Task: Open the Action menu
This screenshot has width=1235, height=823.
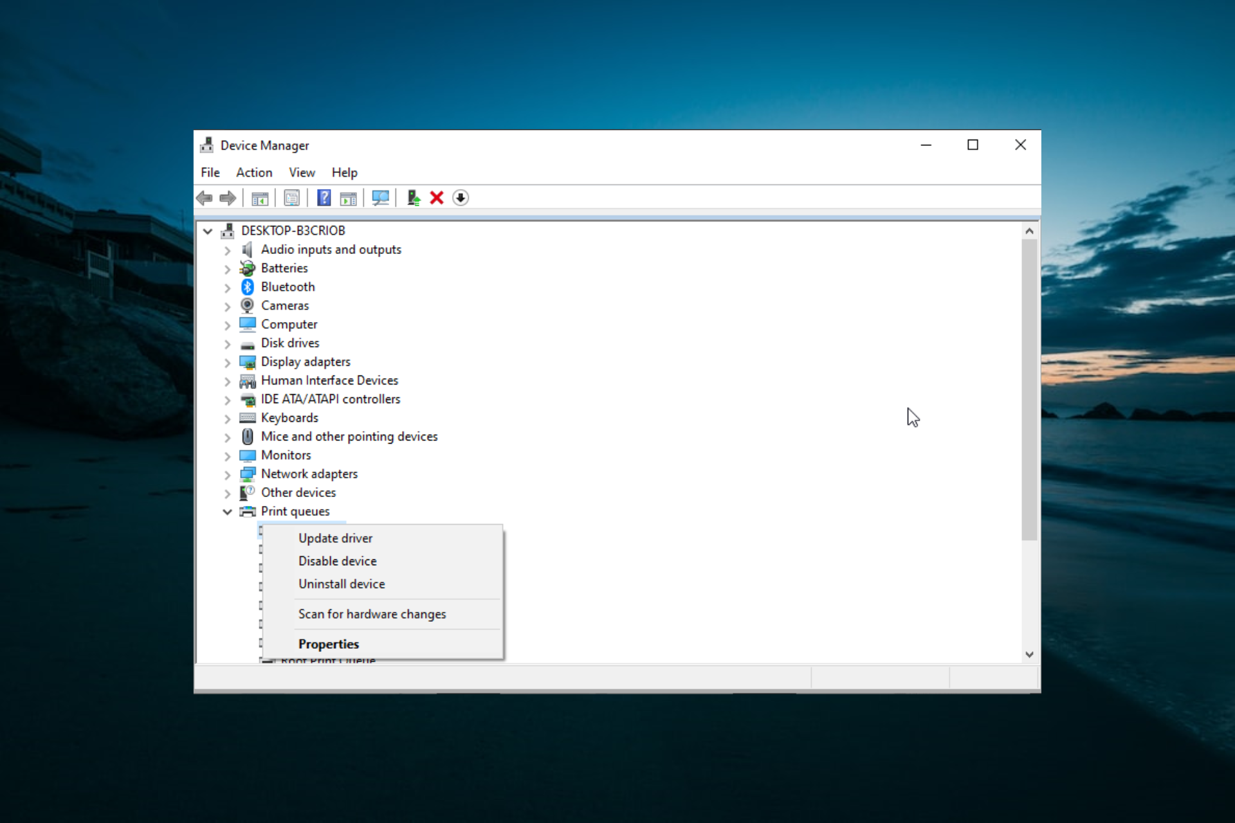Action: pos(254,172)
